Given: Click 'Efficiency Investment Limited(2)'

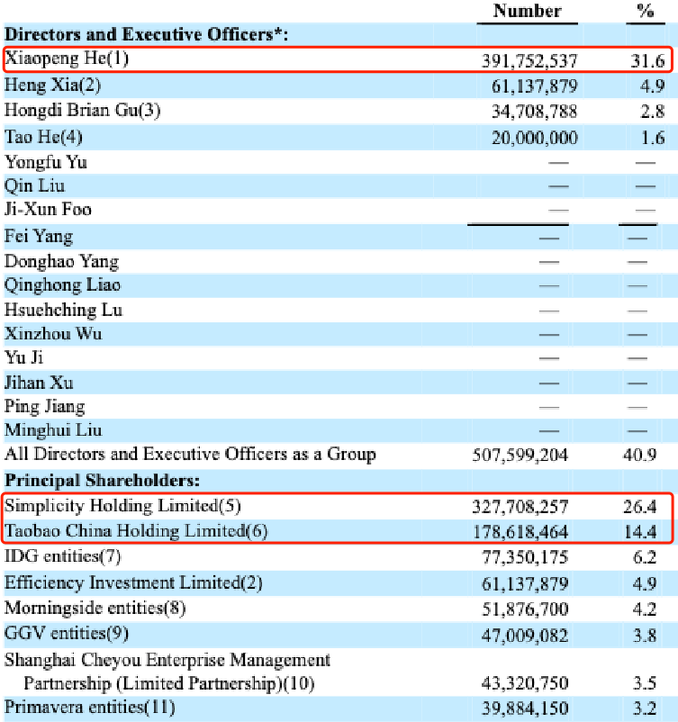Looking at the screenshot, I should 133,583.
